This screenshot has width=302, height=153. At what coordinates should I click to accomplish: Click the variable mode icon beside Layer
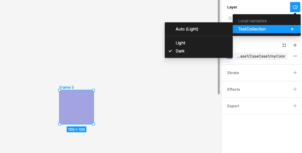pyautogui.click(x=295, y=7)
